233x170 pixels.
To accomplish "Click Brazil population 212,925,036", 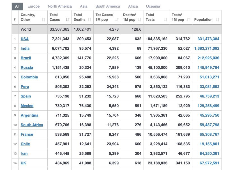I will tap(208, 58).
